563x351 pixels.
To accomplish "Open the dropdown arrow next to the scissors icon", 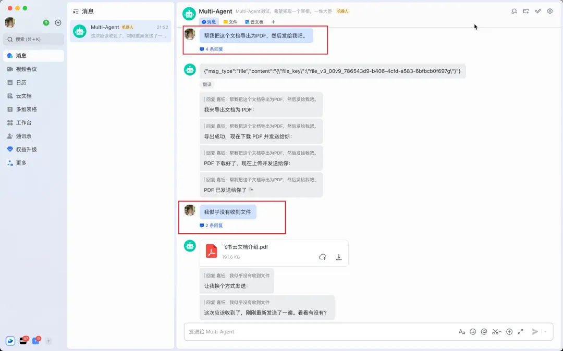I will click(500, 332).
